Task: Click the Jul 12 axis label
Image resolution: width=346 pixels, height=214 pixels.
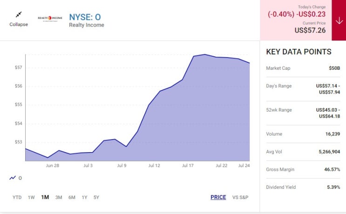Action: point(154,165)
